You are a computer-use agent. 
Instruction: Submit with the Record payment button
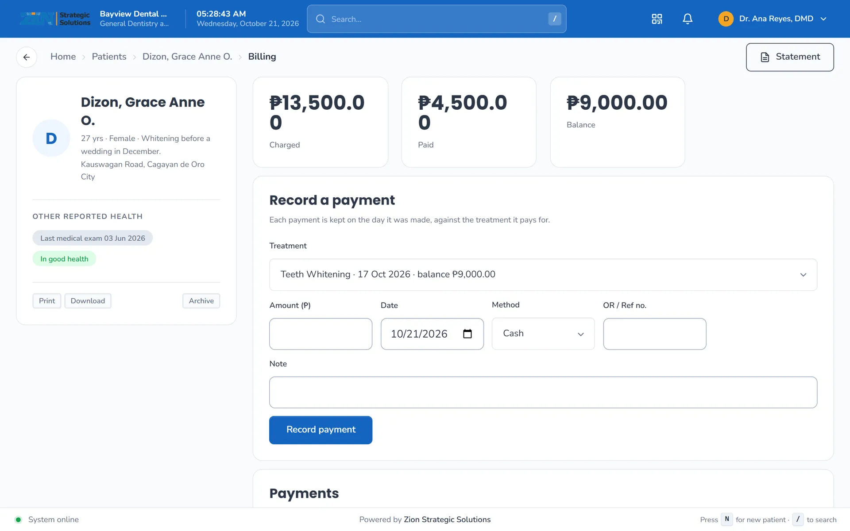(x=321, y=430)
